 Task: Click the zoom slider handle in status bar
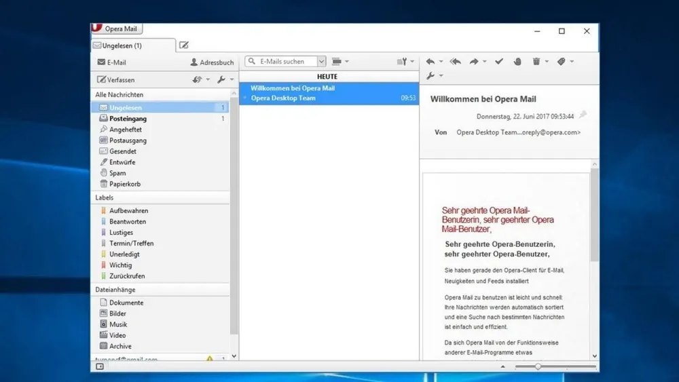coord(537,366)
